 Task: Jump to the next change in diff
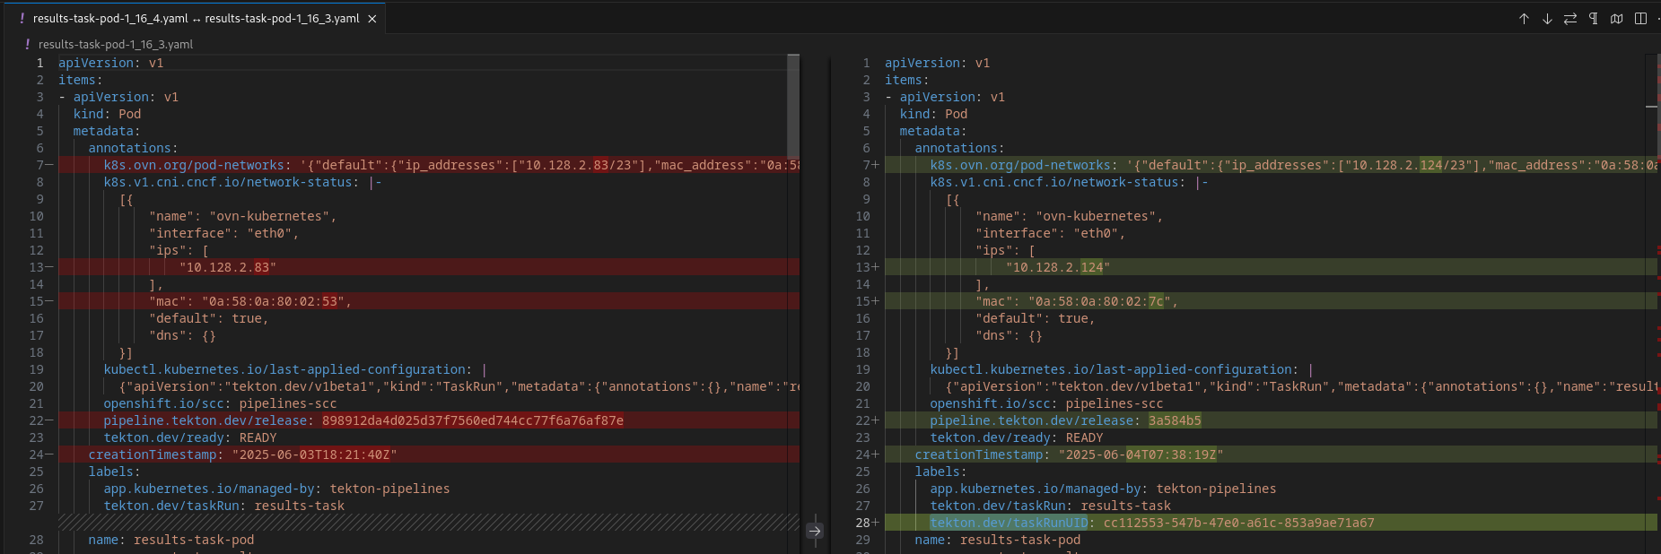(1547, 19)
